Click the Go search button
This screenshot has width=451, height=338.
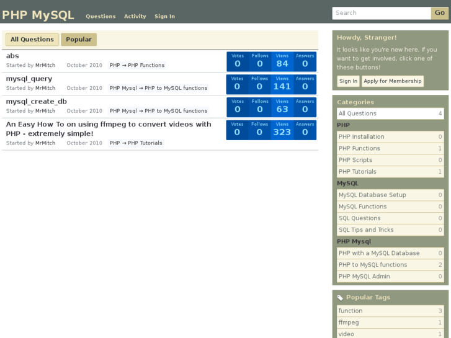(x=439, y=13)
